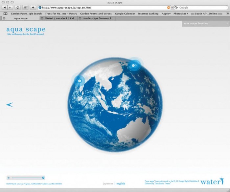Click the water exhibition logo
The image size is (230, 192).
[x=212, y=181]
